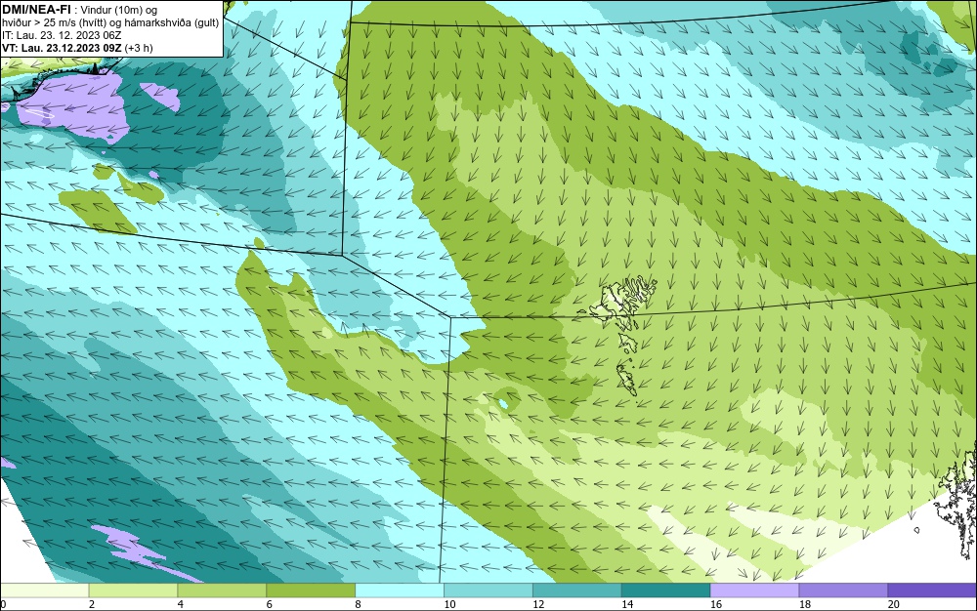Click the 18–20 m/s purple legend swatch
Screen dimensions: 977x611
point(844,590)
